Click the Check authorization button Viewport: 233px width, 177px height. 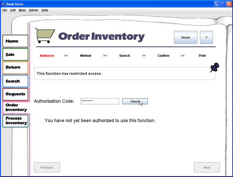coord(135,101)
